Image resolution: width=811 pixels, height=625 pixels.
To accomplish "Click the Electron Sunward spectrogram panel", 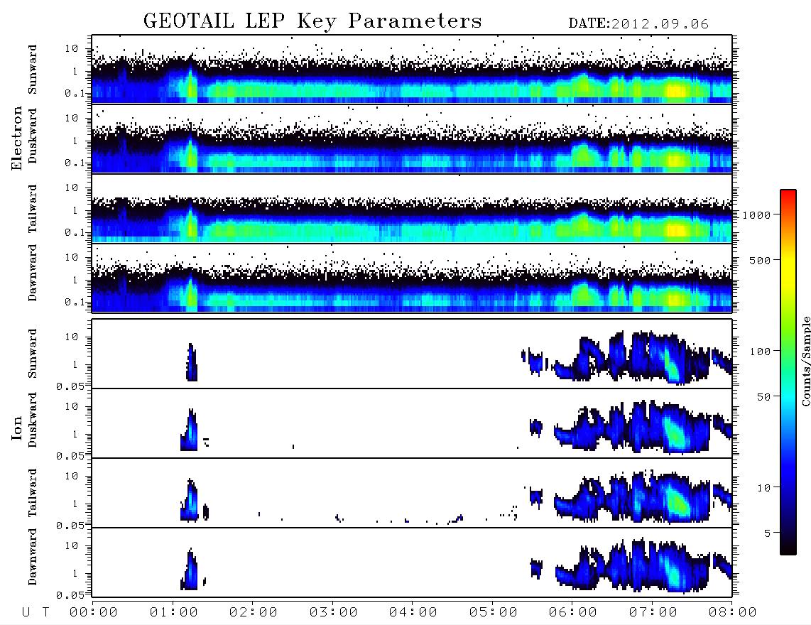I will click(412, 69).
